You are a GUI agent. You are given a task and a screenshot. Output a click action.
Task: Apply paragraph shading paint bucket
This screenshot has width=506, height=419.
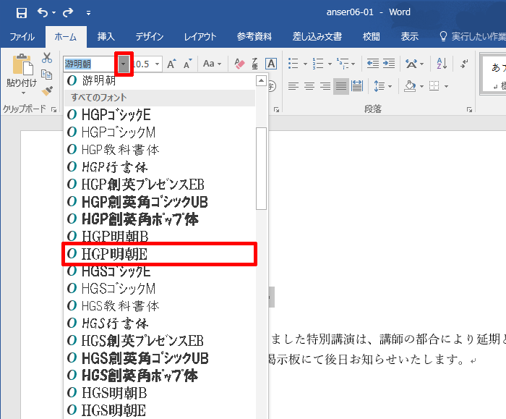[410, 86]
